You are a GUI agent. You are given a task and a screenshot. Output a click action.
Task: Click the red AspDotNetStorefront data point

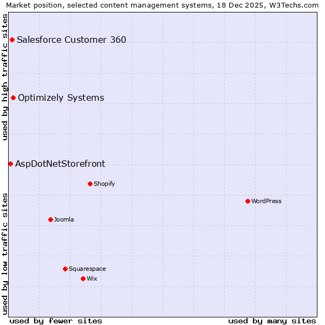tap(11, 164)
